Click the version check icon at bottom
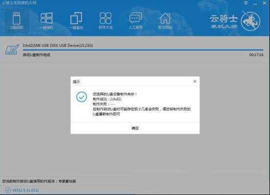The image size is (270, 195). click(7, 190)
